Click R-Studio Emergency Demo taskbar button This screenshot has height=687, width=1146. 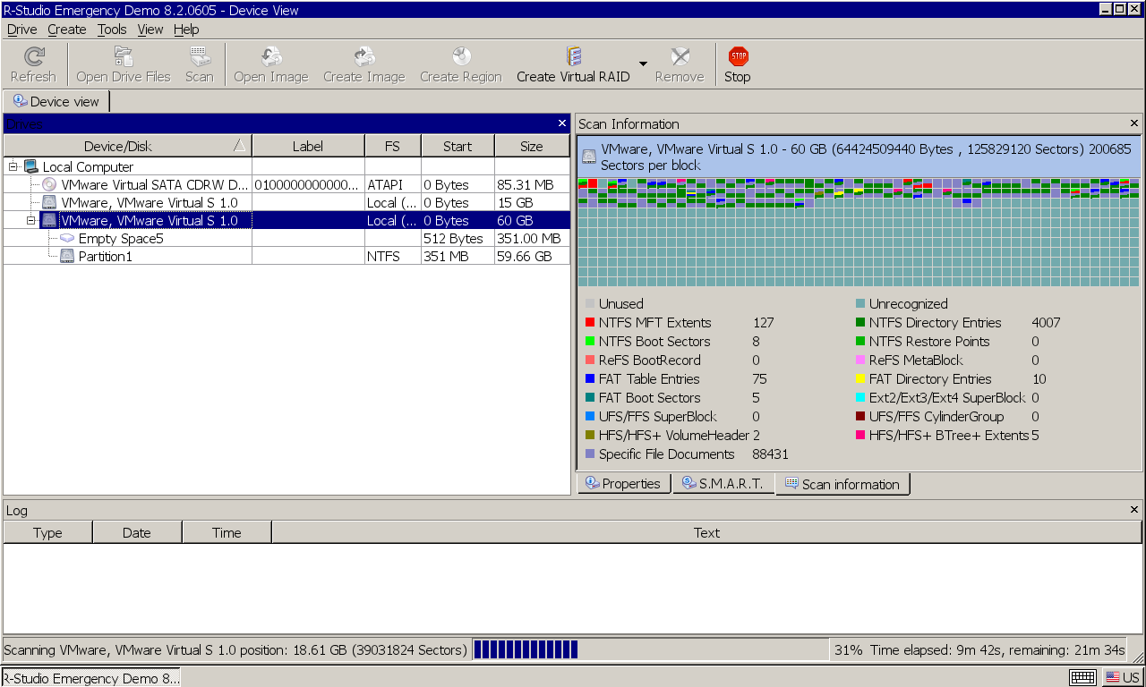click(x=90, y=677)
